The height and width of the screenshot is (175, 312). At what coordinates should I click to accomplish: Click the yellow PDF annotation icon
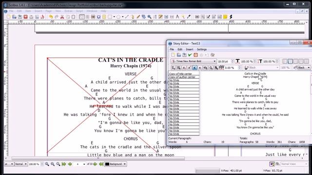225,17
